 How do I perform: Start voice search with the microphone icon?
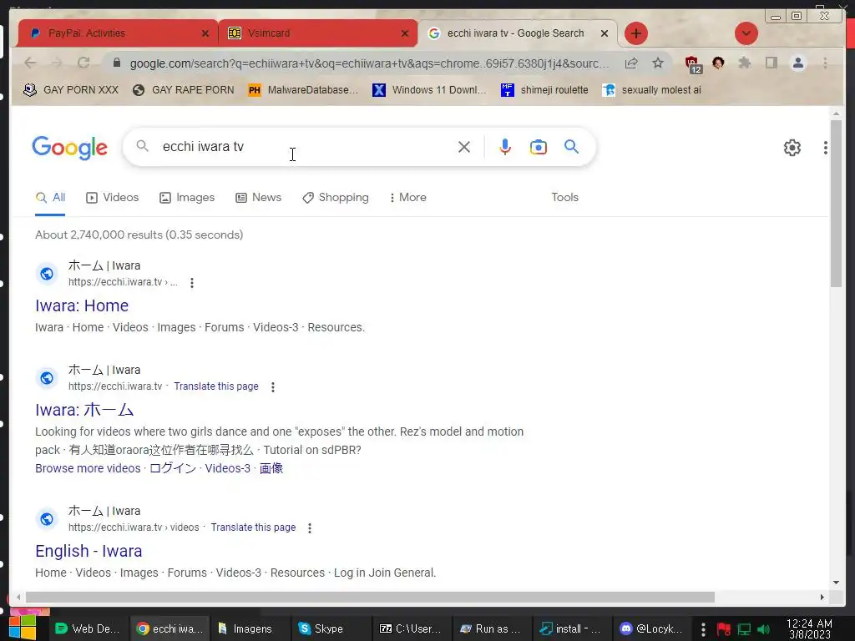505,147
